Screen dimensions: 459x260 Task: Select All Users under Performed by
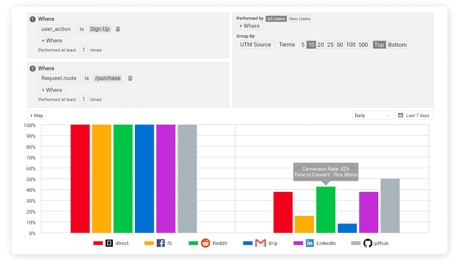pyautogui.click(x=276, y=19)
